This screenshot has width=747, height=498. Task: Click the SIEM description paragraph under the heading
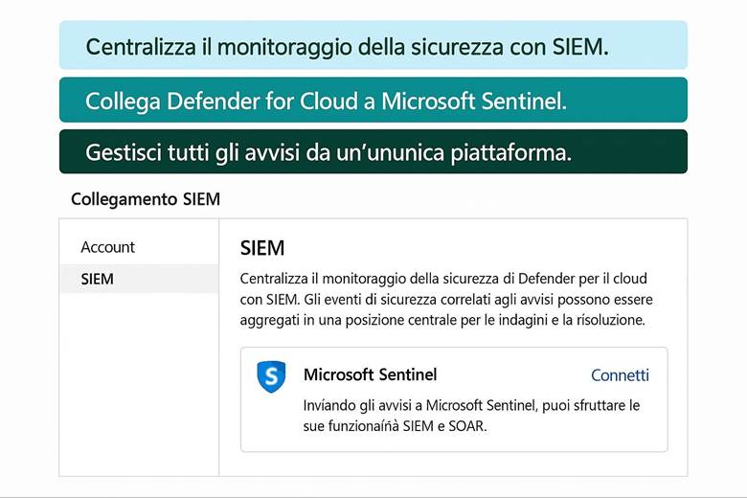pos(446,299)
